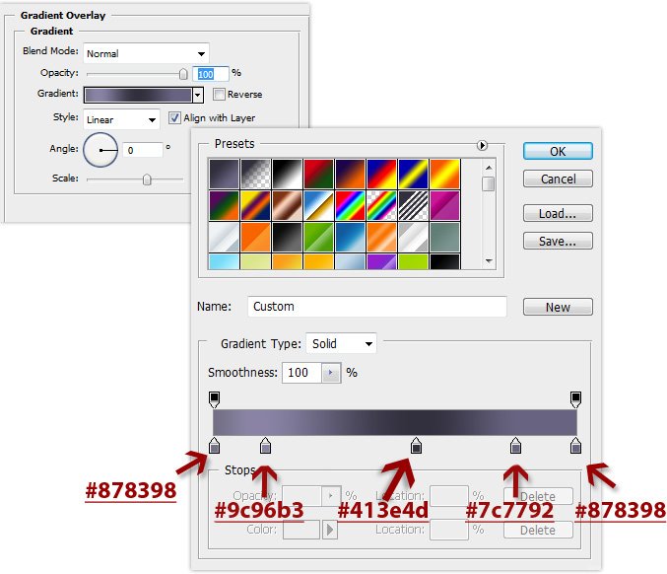Click the Color swatch in Stops section
Image resolution: width=667 pixels, height=574 pixels.
coord(301,530)
